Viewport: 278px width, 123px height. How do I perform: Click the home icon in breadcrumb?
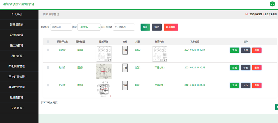(246, 14)
